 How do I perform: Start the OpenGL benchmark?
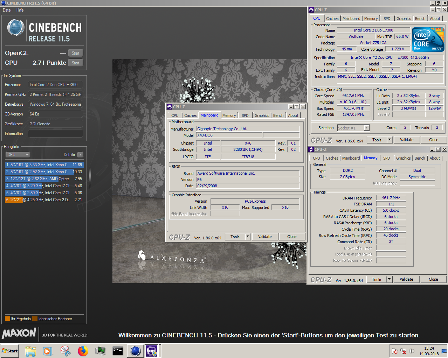(x=75, y=53)
